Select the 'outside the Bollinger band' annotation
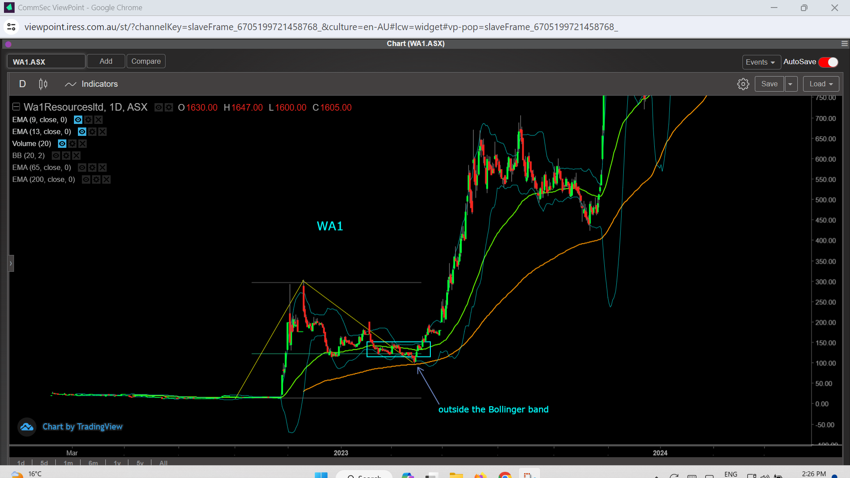The height and width of the screenshot is (478, 850). 493,409
